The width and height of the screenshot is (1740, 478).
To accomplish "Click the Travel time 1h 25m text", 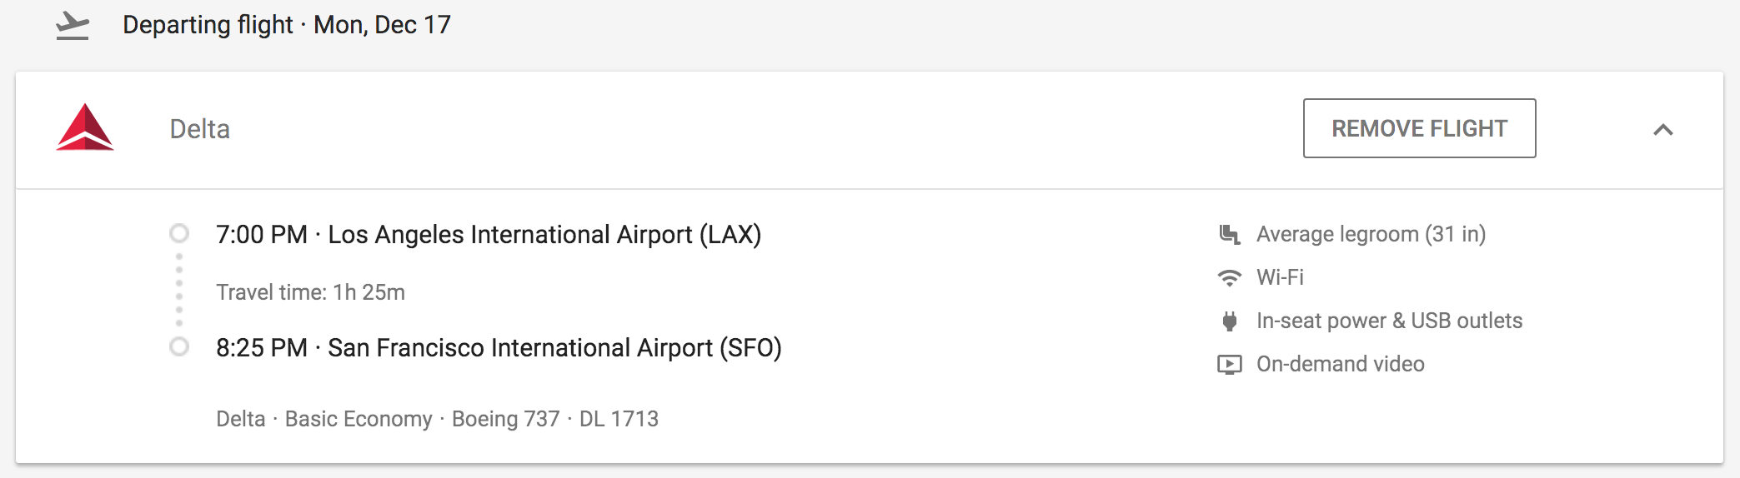I will pyautogui.click(x=310, y=292).
